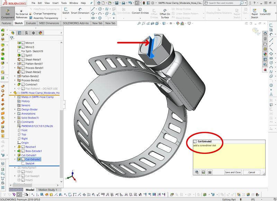Open ConfigurationManager tab icon
277x201 pixels.
(x=26, y=33)
